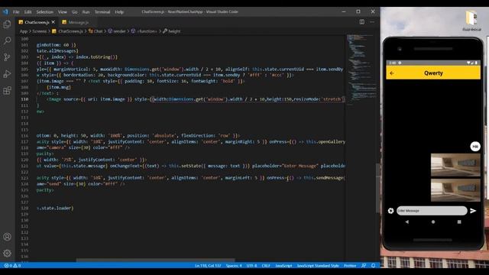Open notifications bell in status bar
Image resolution: width=489 pixels, height=275 pixels.
pos(374,266)
